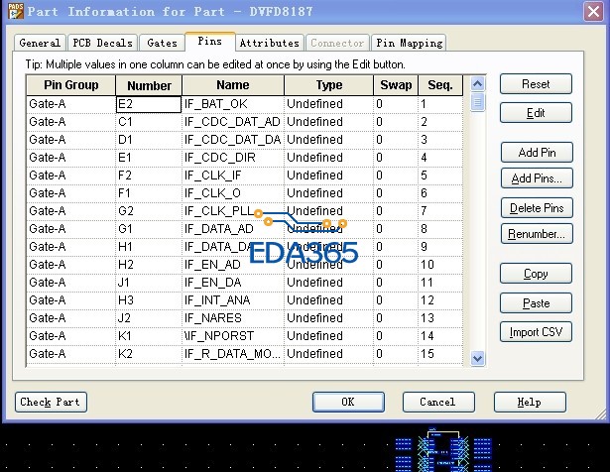
Task: Click the Type cell of IF_NPORST row
Action: (x=329, y=336)
